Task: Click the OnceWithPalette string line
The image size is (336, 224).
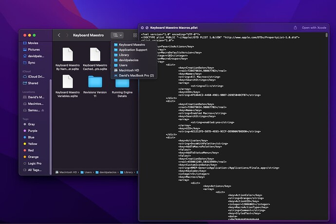Action: [203, 144]
